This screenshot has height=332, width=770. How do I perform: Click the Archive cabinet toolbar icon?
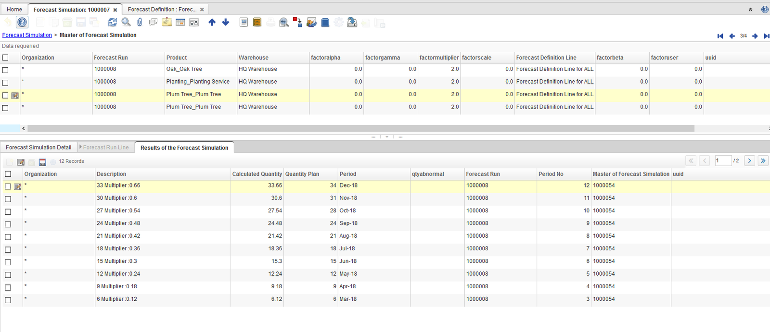(x=257, y=22)
